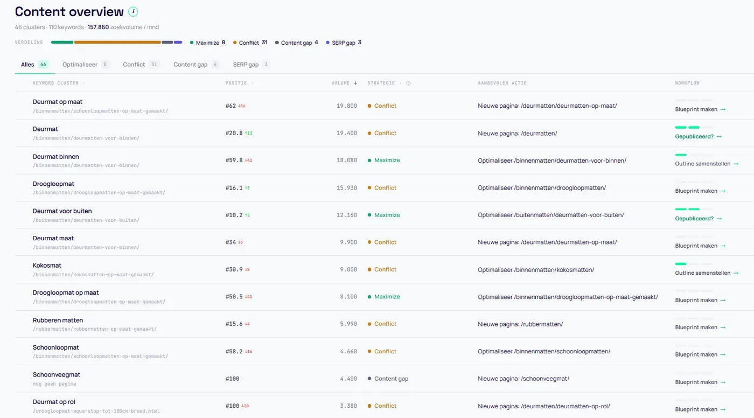Click Blueprint maken in the Droogloopmat row
Viewport: 754px width, 418px height.
point(700,191)
